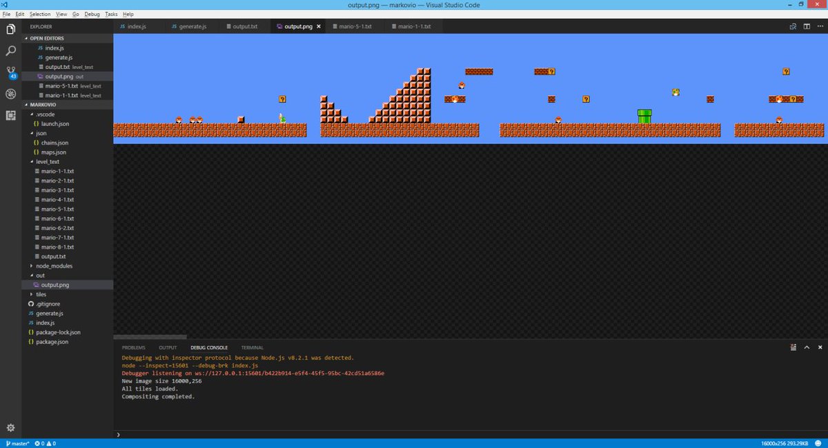Switch to the Problems panel tab
Viewport: 828px width, 448px height.
coord(133,348)
